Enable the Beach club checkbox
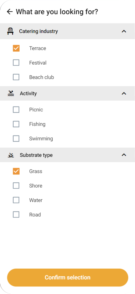135x294 pixels. [16, 77]
